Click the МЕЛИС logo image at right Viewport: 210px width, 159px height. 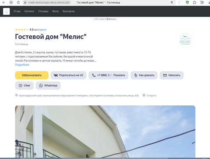pos(185,39)
